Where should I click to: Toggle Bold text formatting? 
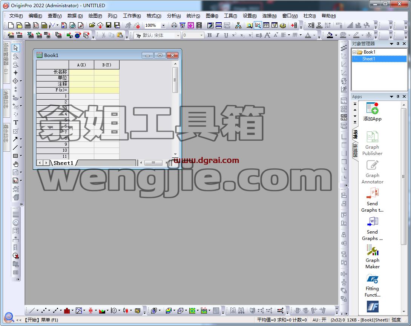(x=209, y=35)
